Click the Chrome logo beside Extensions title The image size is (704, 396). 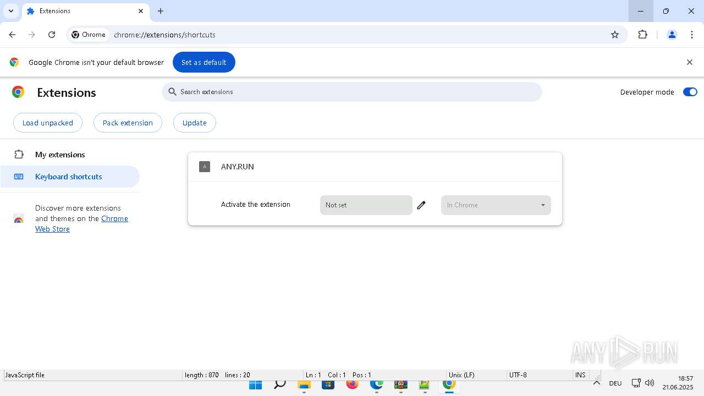tap(18, 92)
